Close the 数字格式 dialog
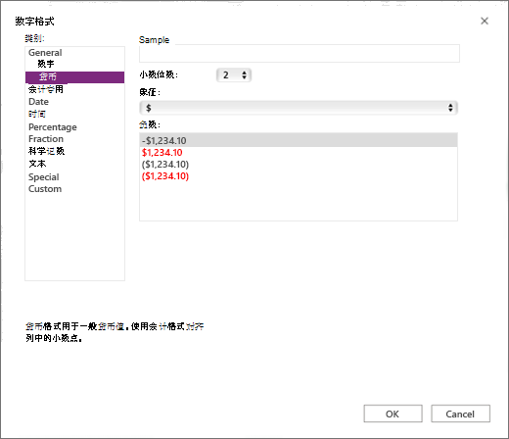Image resolution: width=509 pixels, height=439 pixels. click(x=485, y=21)
